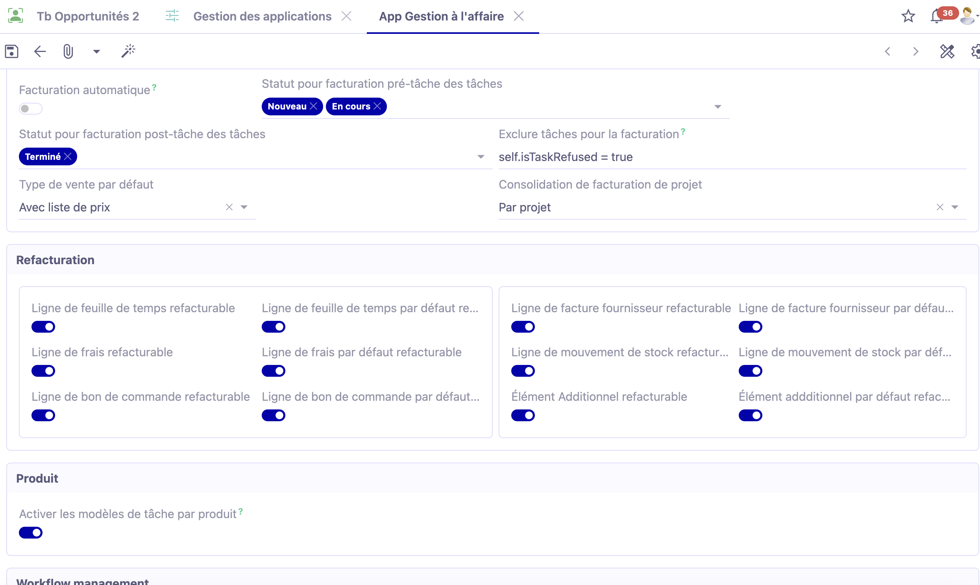The width and height of the screenshot is (980, 585).
Task: Open the studio design pencil-ruler icon
Action: 947,51
